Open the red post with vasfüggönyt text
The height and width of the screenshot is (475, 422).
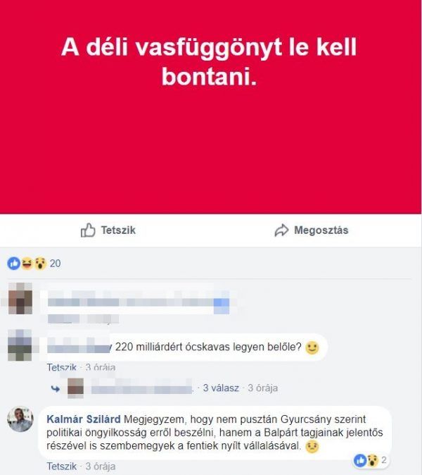pos(211,107)
